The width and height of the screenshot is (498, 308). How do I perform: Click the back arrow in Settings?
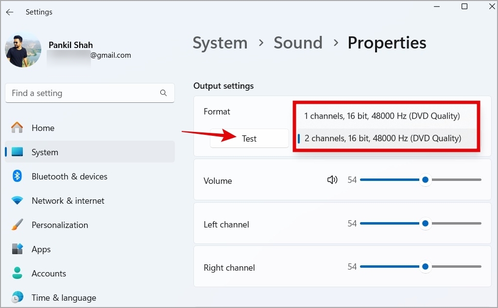point(9,12)
